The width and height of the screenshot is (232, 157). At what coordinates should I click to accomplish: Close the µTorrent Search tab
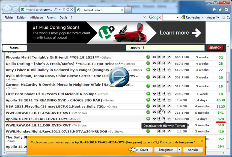click(x=122, y=10)
